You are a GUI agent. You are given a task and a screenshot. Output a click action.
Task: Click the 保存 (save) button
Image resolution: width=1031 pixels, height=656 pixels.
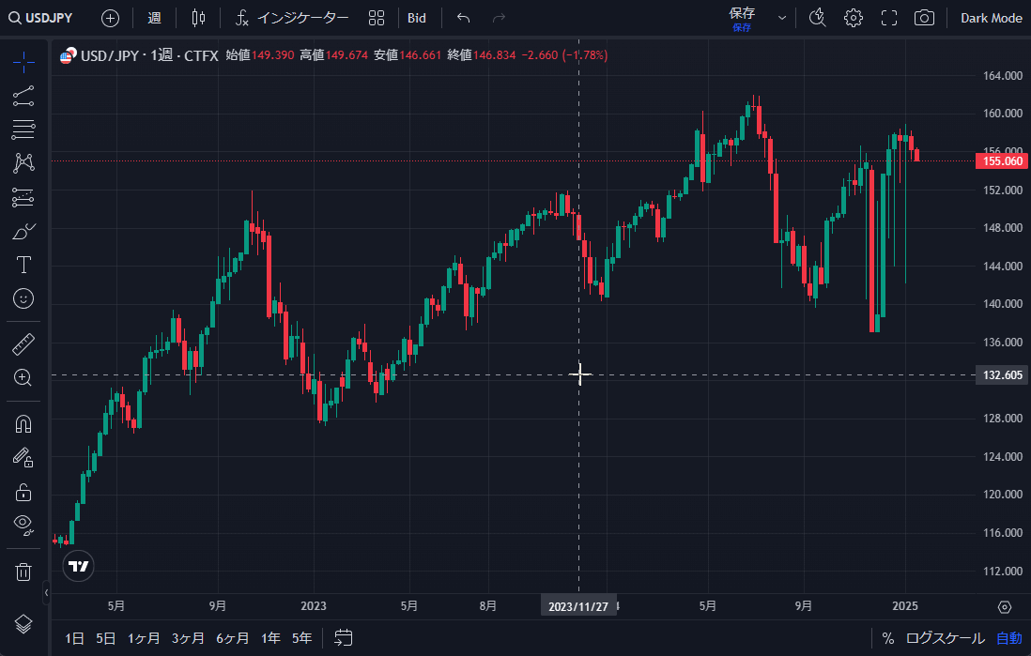pos(742,19)
